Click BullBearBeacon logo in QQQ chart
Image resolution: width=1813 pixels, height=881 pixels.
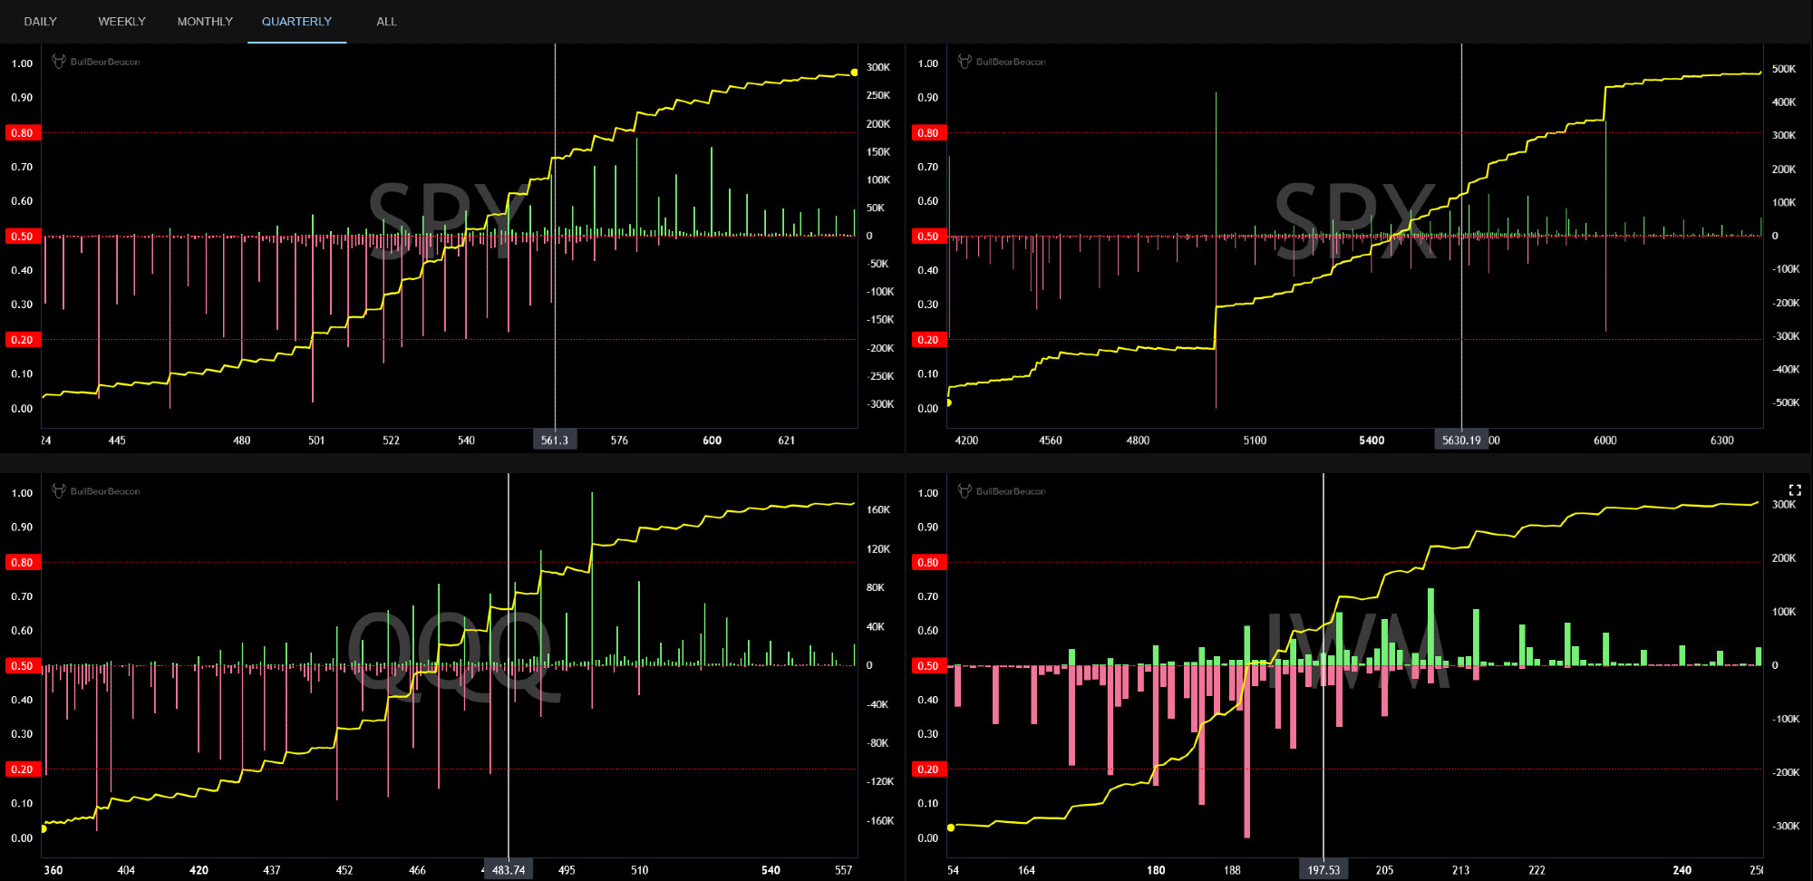click(x=96, y=491)
